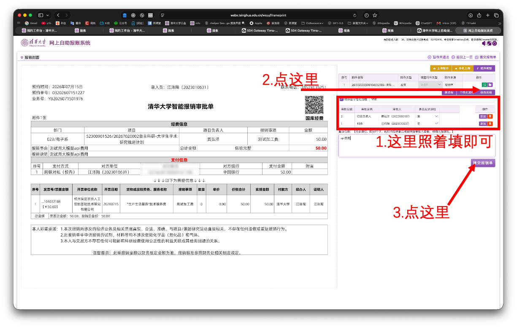Open the notification dropdown for 项目负责人 row

pos(427,116)
